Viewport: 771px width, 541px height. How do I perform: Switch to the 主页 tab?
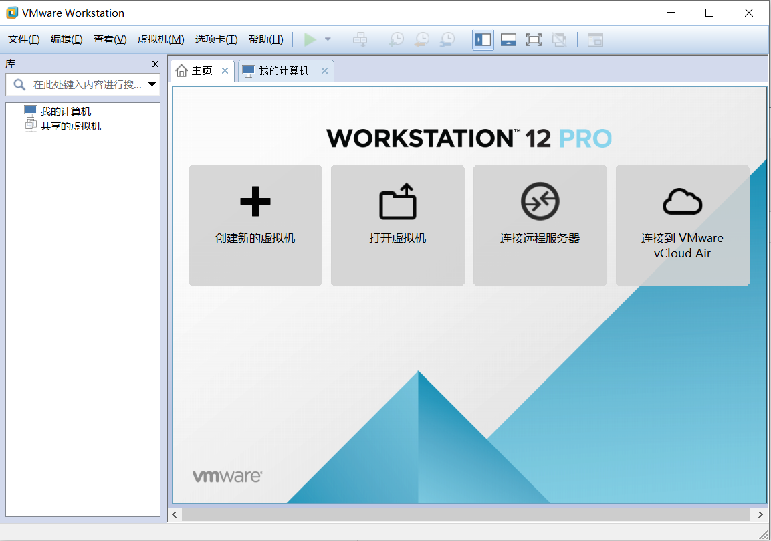(202, 71)
